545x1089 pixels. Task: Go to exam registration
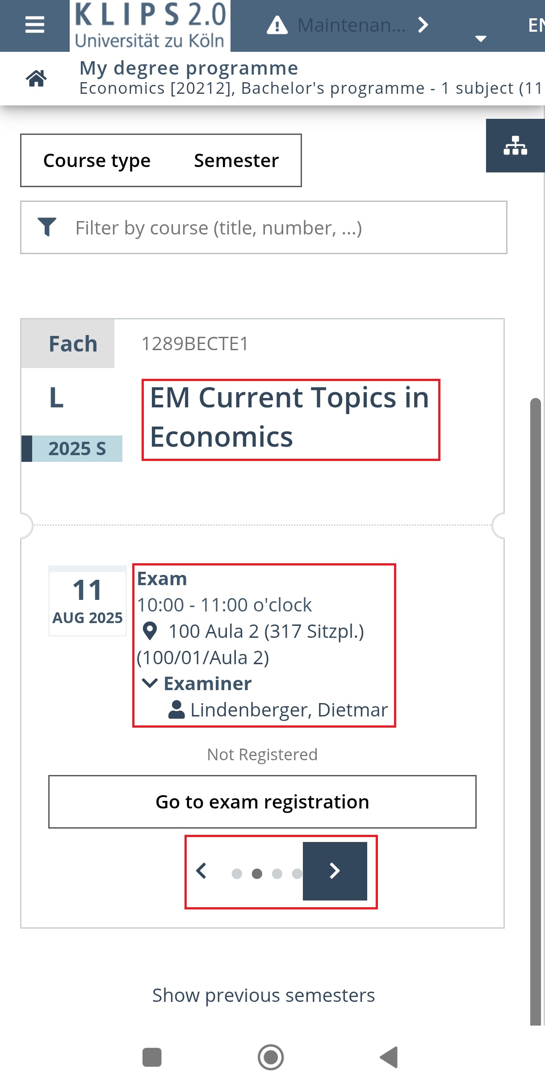point(262,802)
